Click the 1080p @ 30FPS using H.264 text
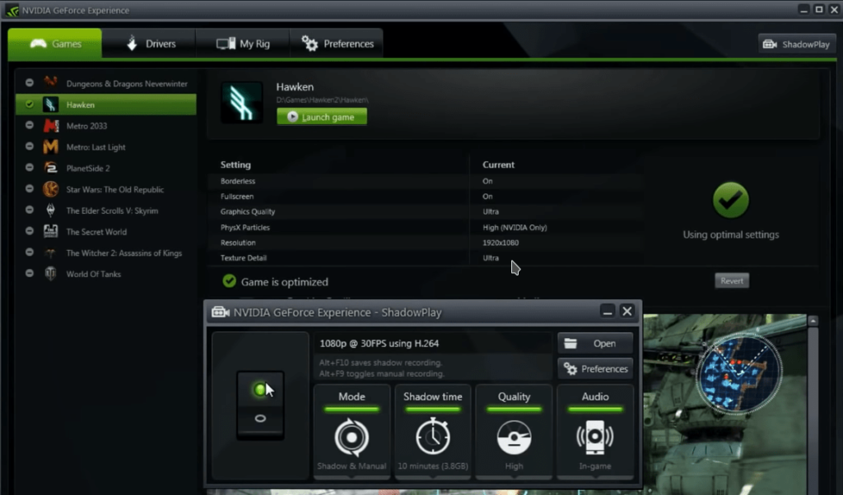 pyautogui.click(x=379, y=343)
